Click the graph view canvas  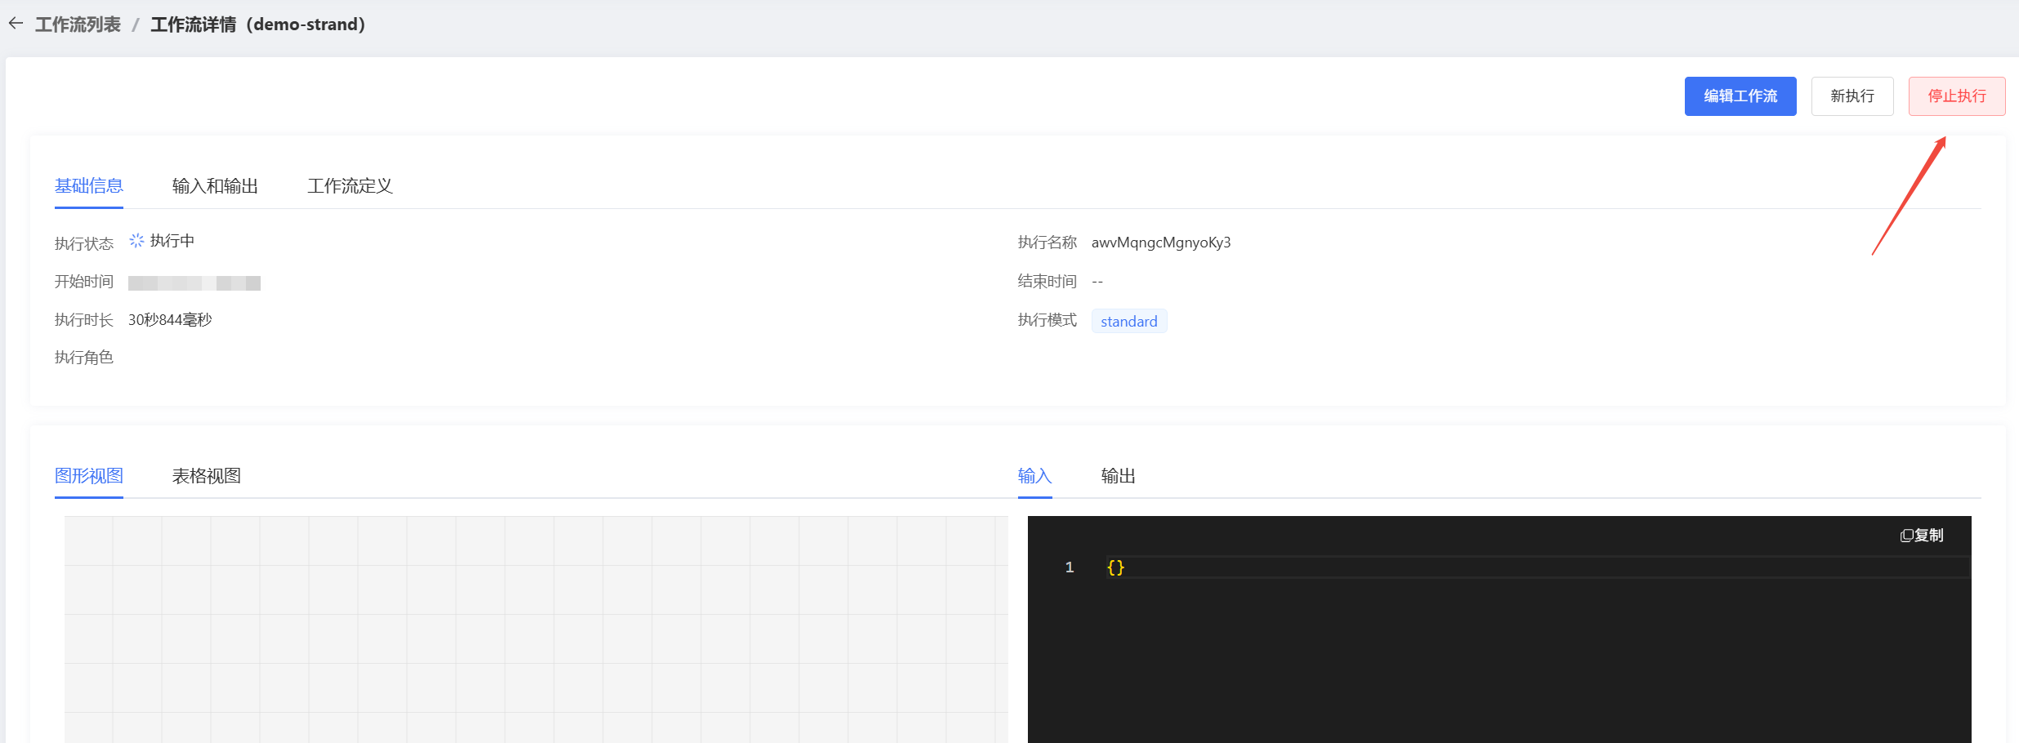(x=536, y=630)
